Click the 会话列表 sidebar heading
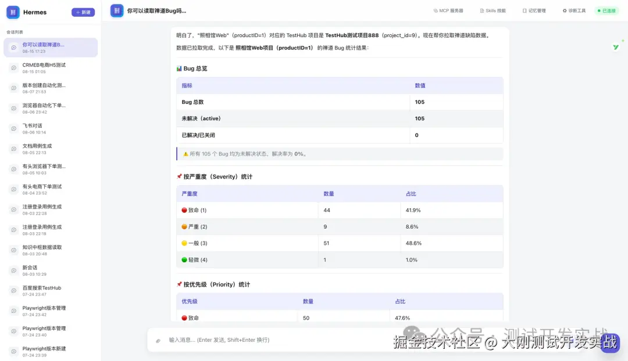The width and height of the screenshot is (628, 361). (x=15, y=32)
